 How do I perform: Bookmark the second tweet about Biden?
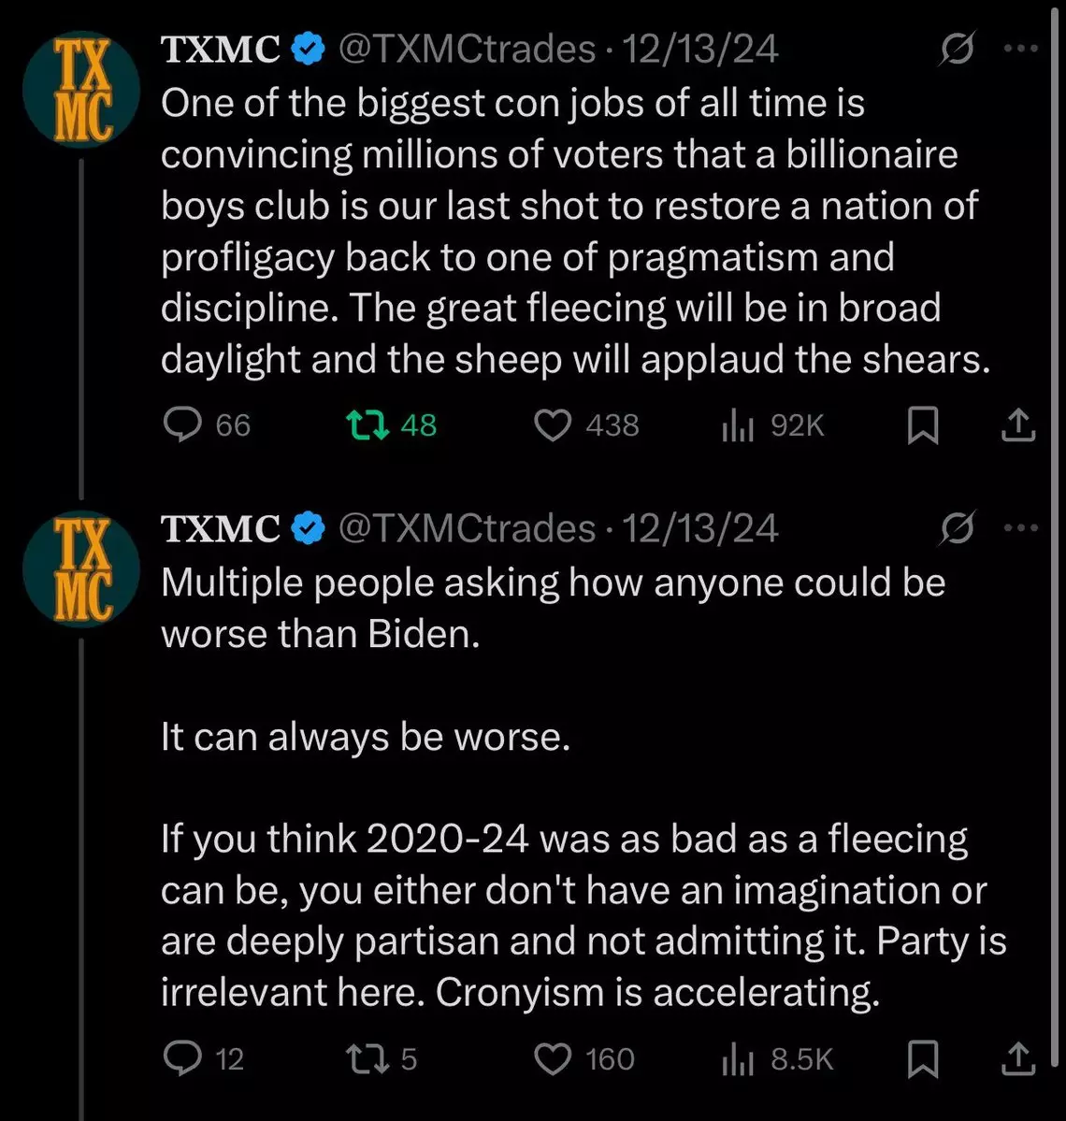pos(923,1058)
